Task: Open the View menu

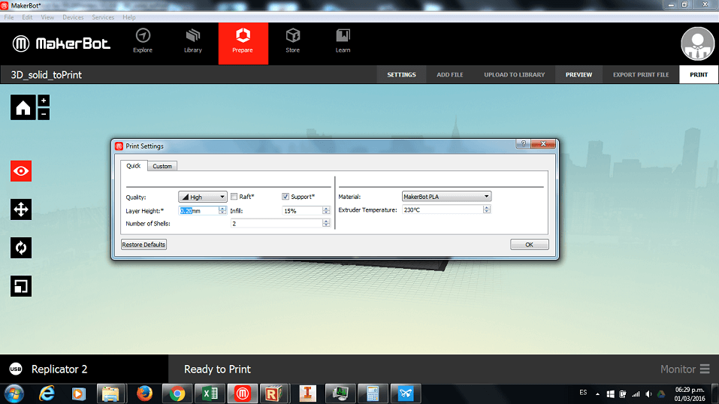Action: (x=47, y=17)
